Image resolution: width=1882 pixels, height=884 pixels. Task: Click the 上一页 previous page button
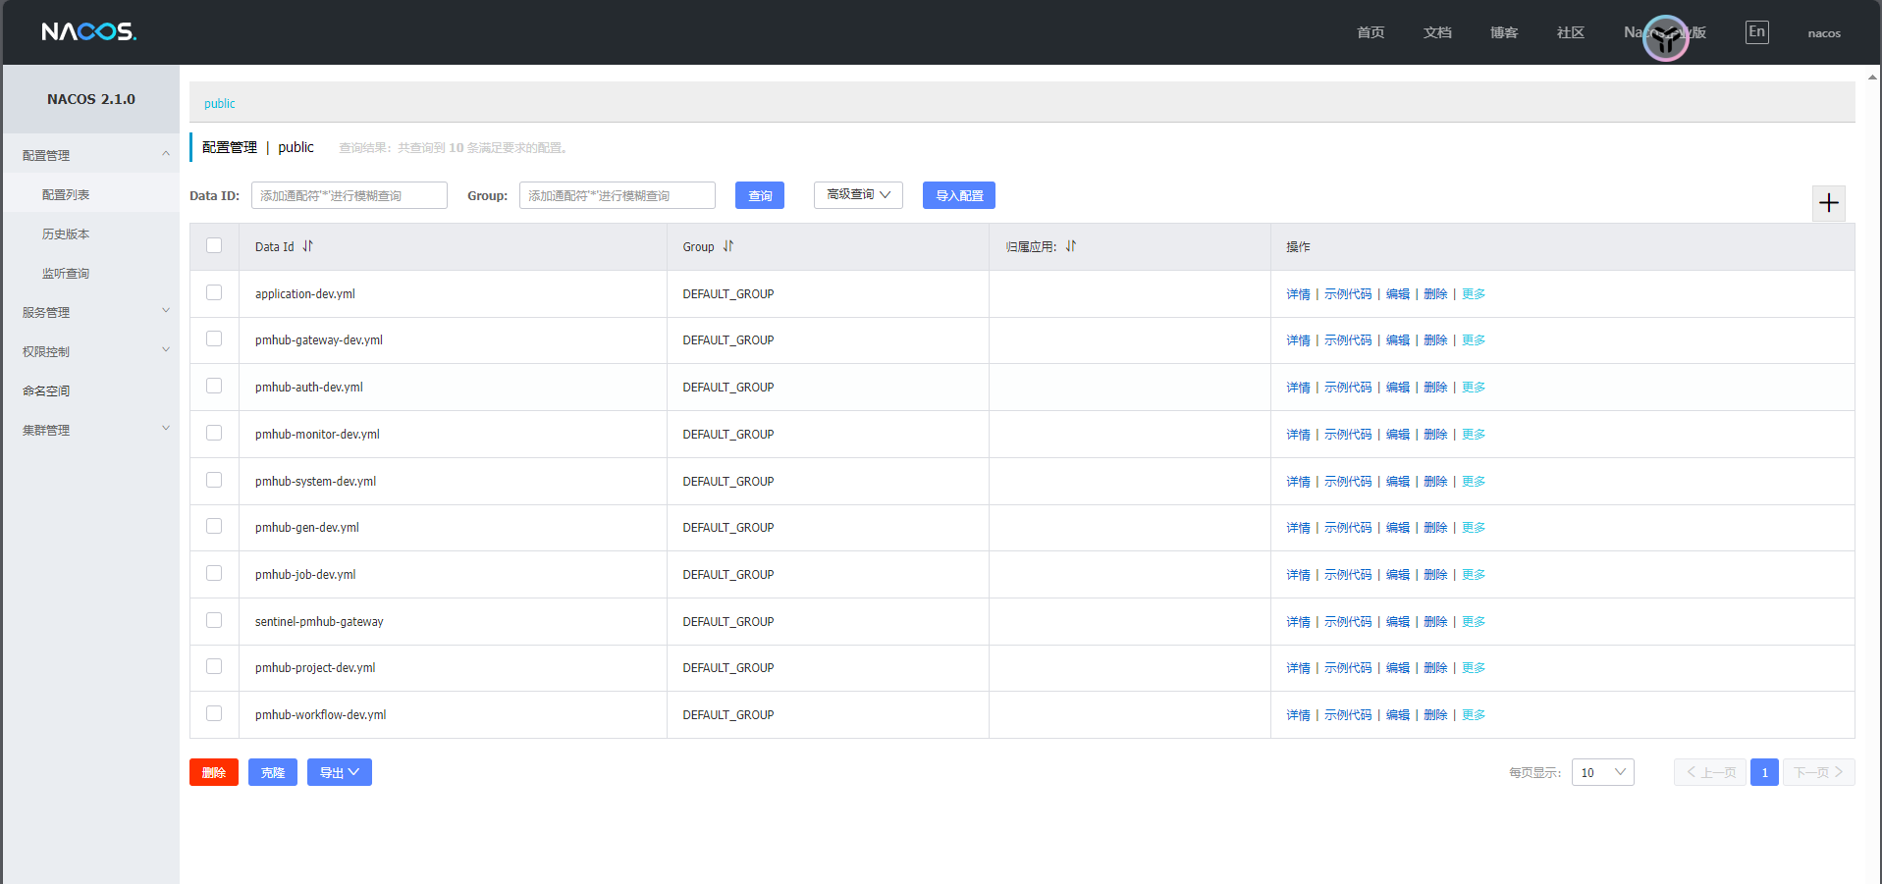pyautogui.click(x=1710, y=772)
